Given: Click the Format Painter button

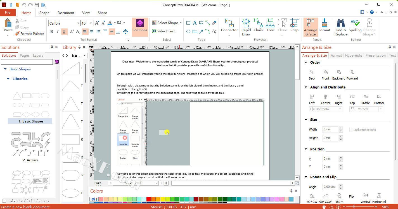Looking at the screenshot, I should pos(30,33).
